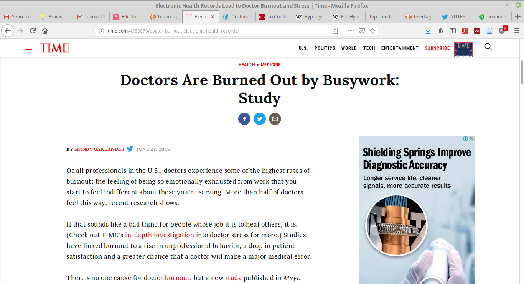
Task: Click the TIME magazine cover thumbnail
Action: coord(463,49)
